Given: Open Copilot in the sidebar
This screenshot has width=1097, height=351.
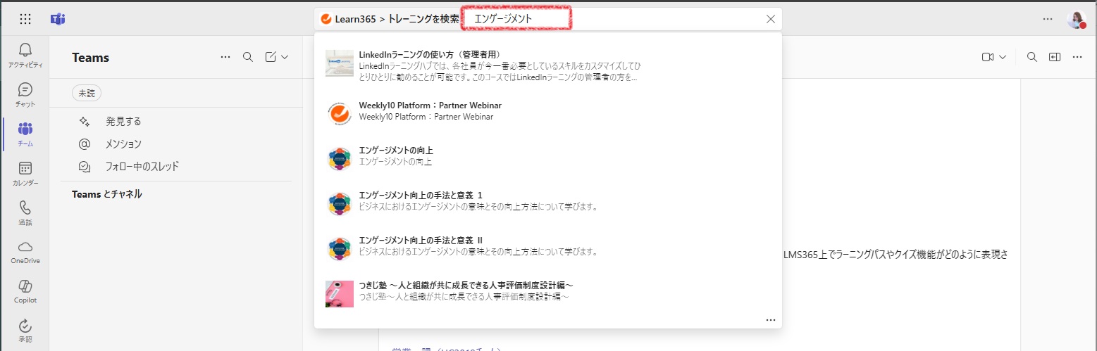Looking at the screenshot, I should pos(25,291).
